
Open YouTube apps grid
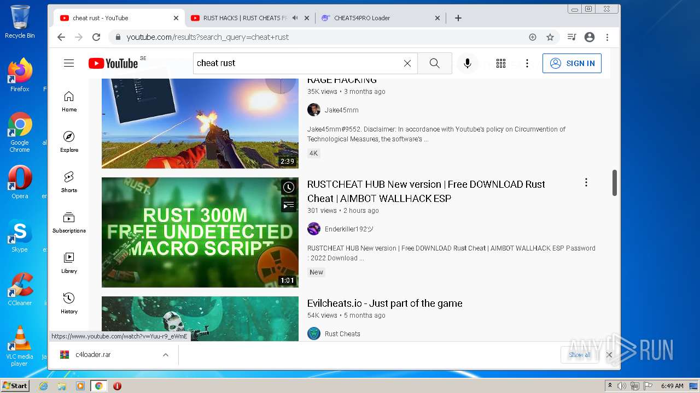[501, 63]
